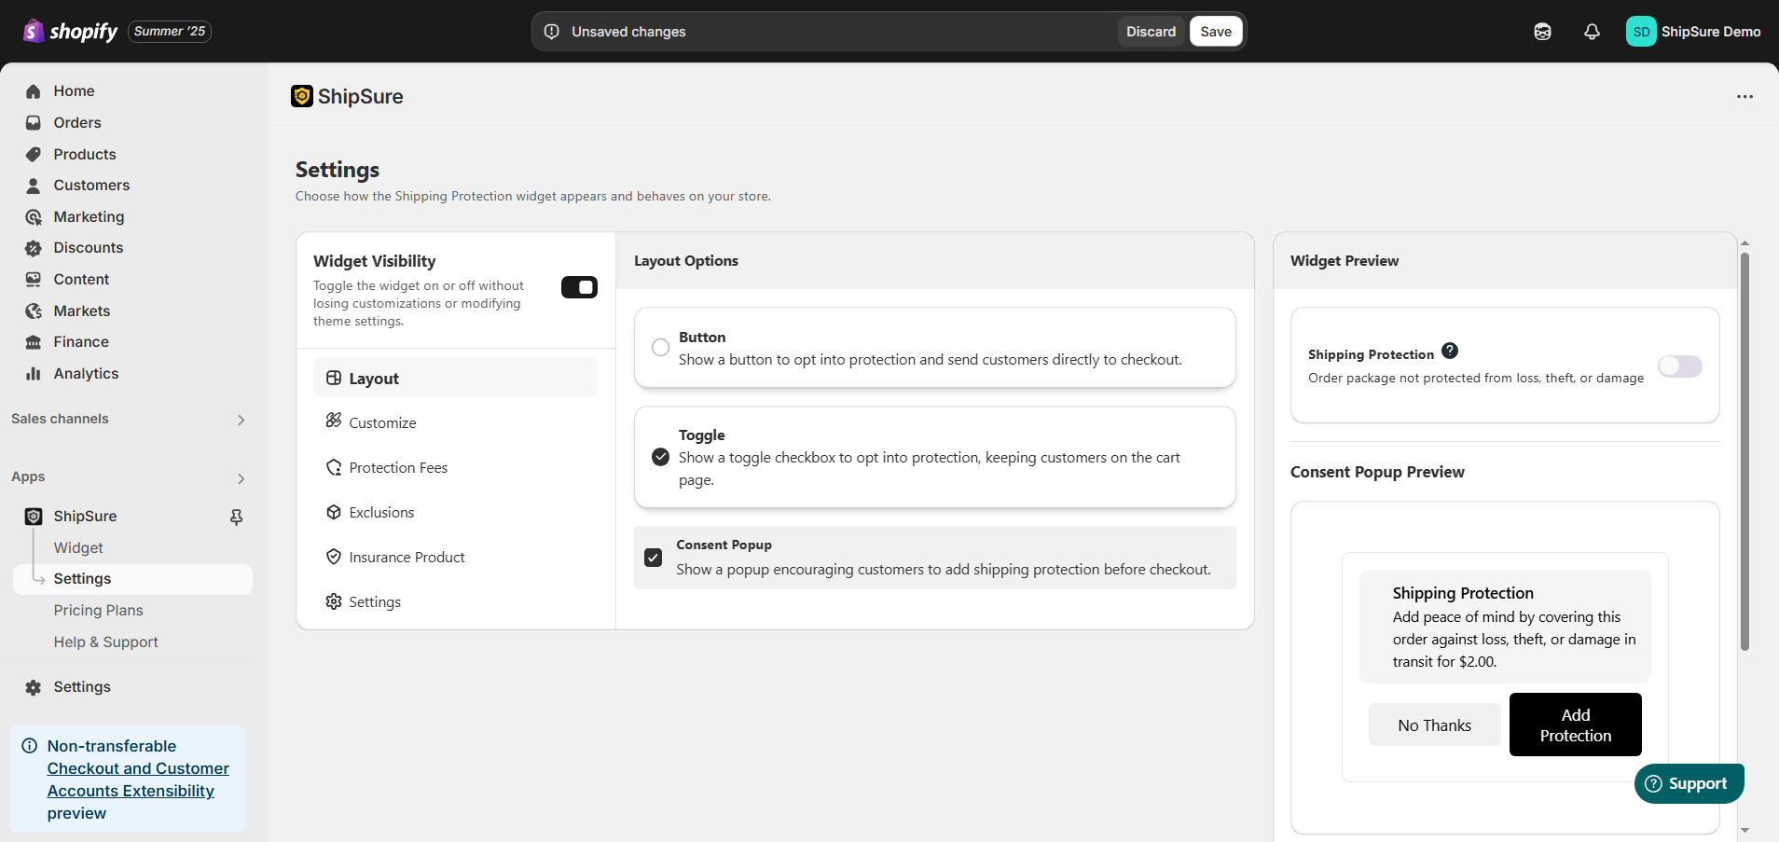Click the Finance bank icon

34,342
